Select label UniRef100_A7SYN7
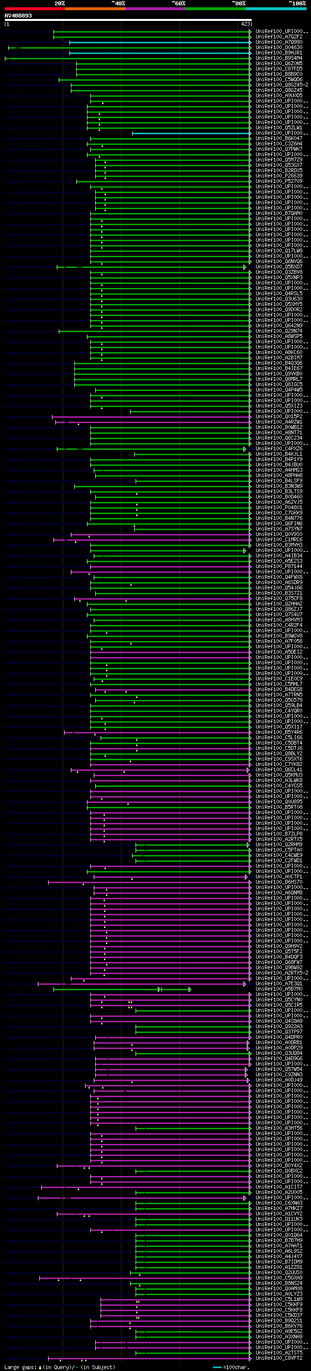The image size is (311, 1371). click(x=279, y=529)
